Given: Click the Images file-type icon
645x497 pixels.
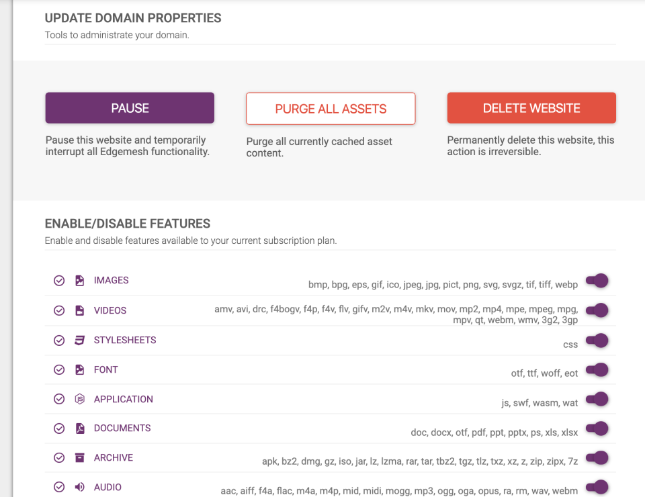Looking at the screenshot, I should pyautogui.click(x=79, y=281).
